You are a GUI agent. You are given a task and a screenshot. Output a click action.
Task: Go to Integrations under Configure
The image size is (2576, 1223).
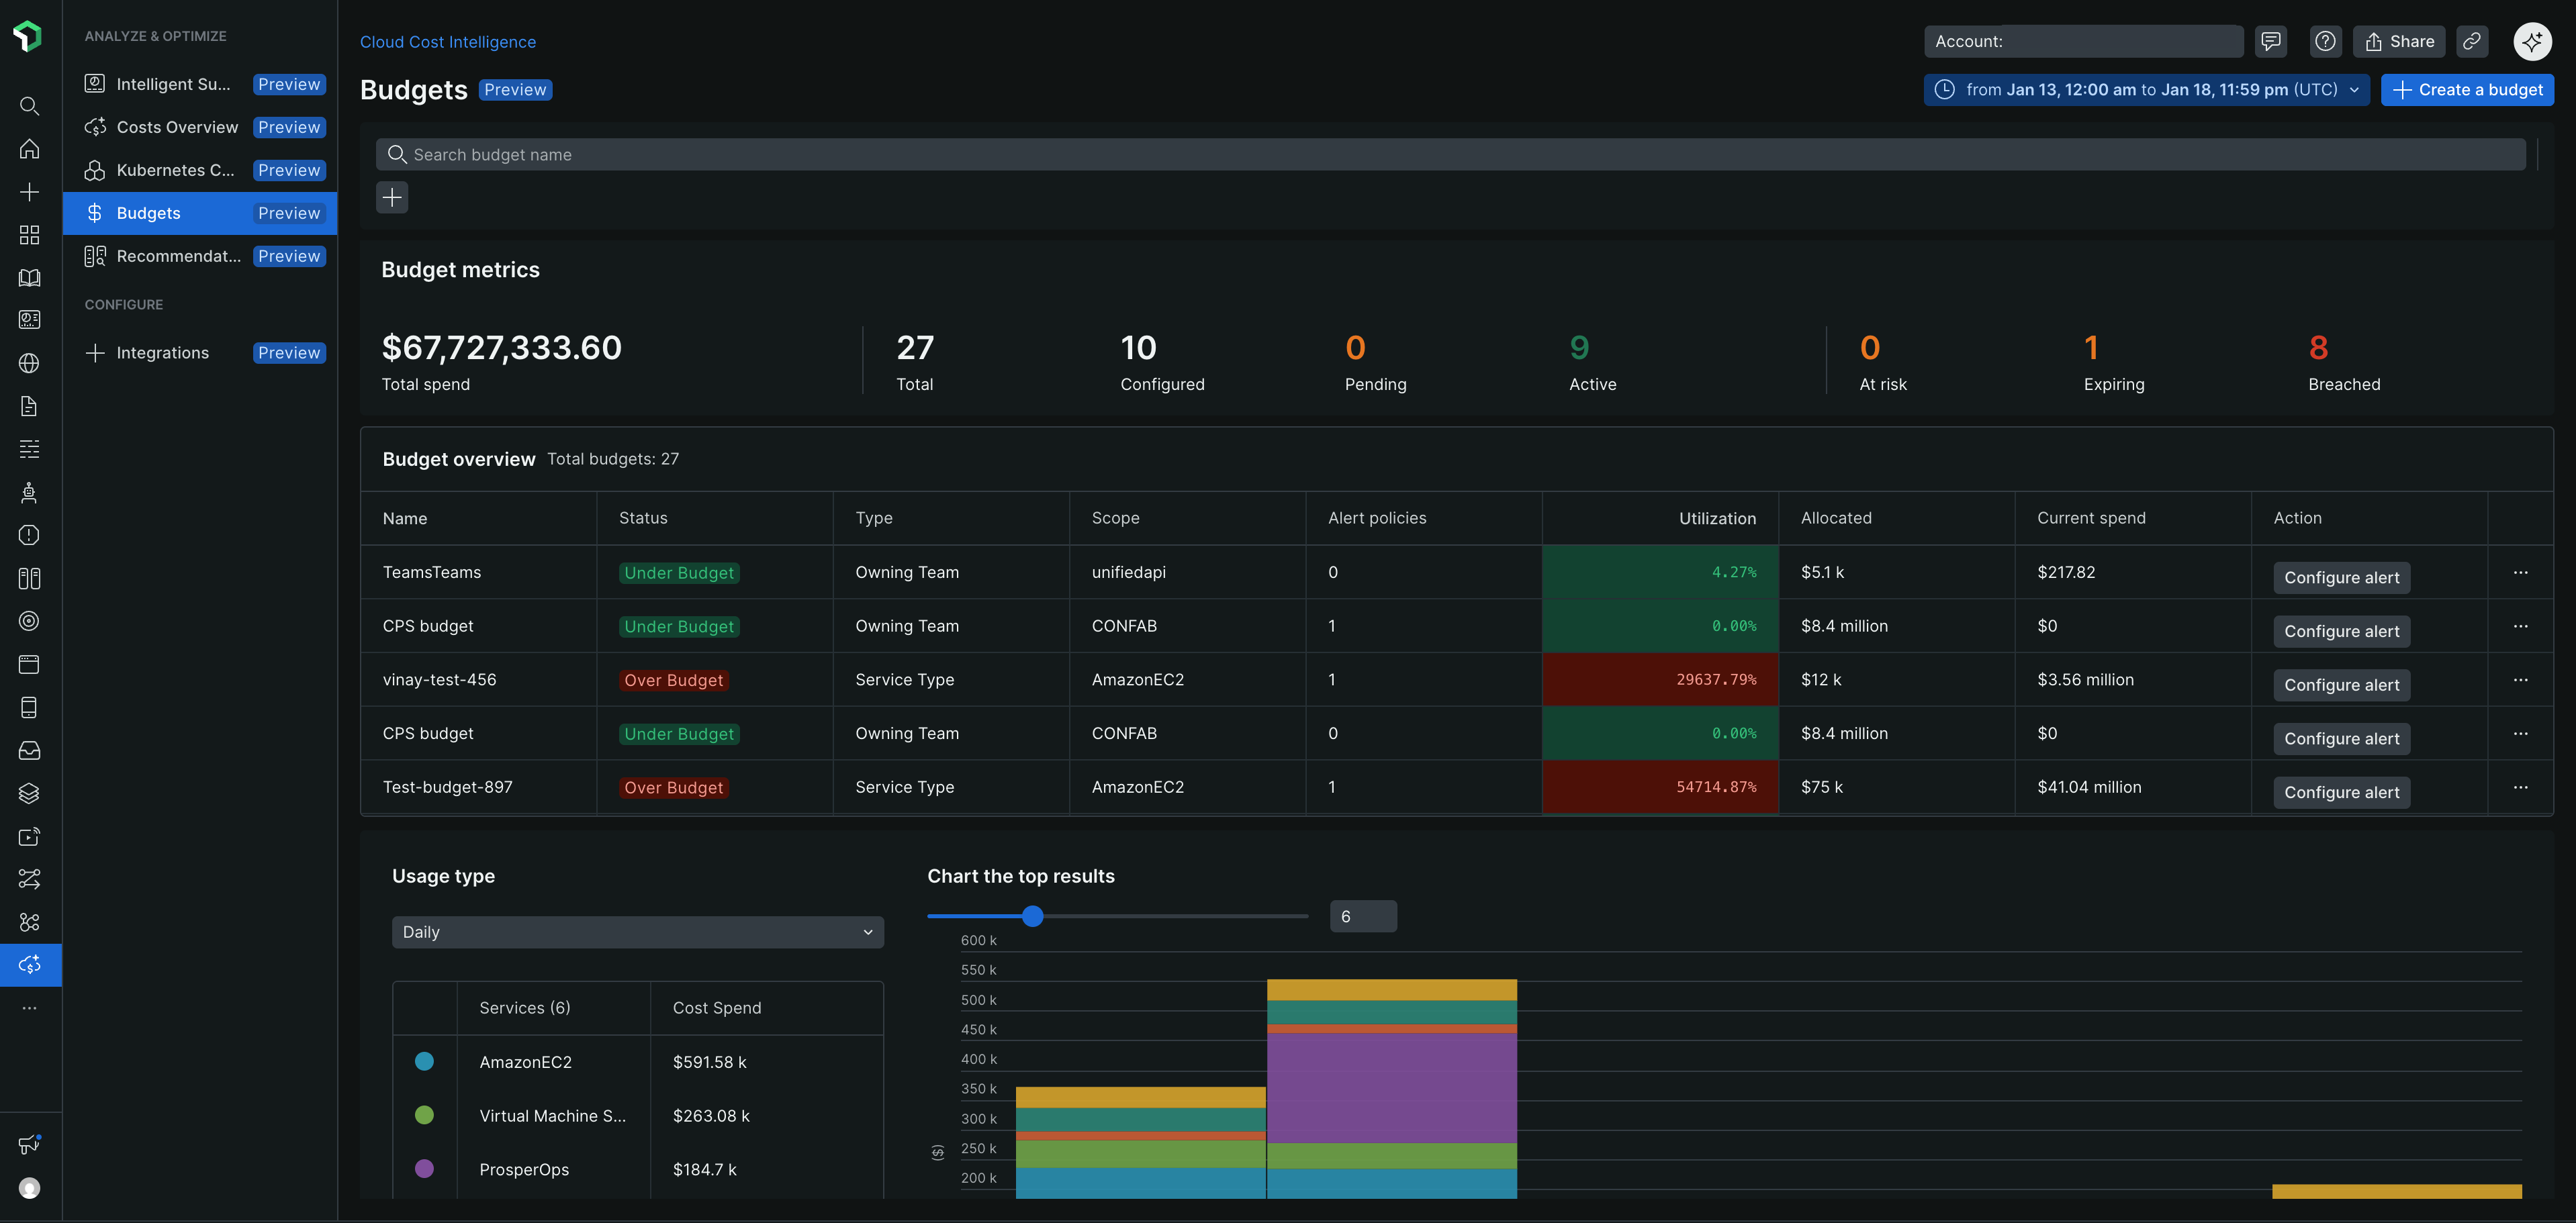click(x=162, y=352)
